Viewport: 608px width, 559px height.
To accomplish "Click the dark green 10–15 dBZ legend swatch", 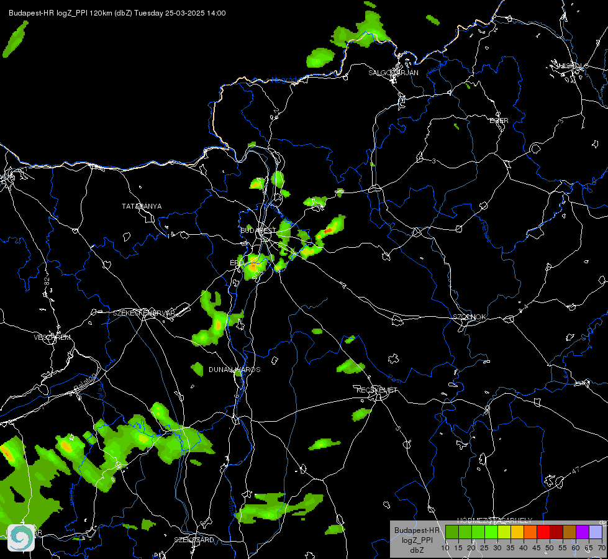I will (452, 532).
